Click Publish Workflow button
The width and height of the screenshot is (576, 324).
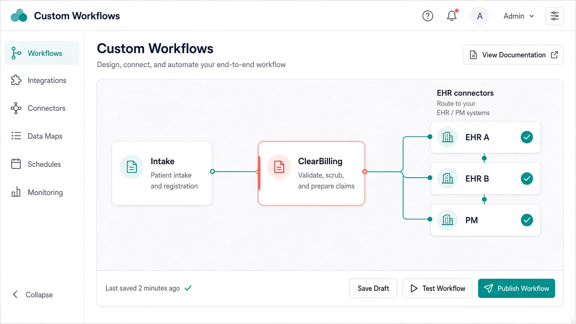click(x=517, y=288)
